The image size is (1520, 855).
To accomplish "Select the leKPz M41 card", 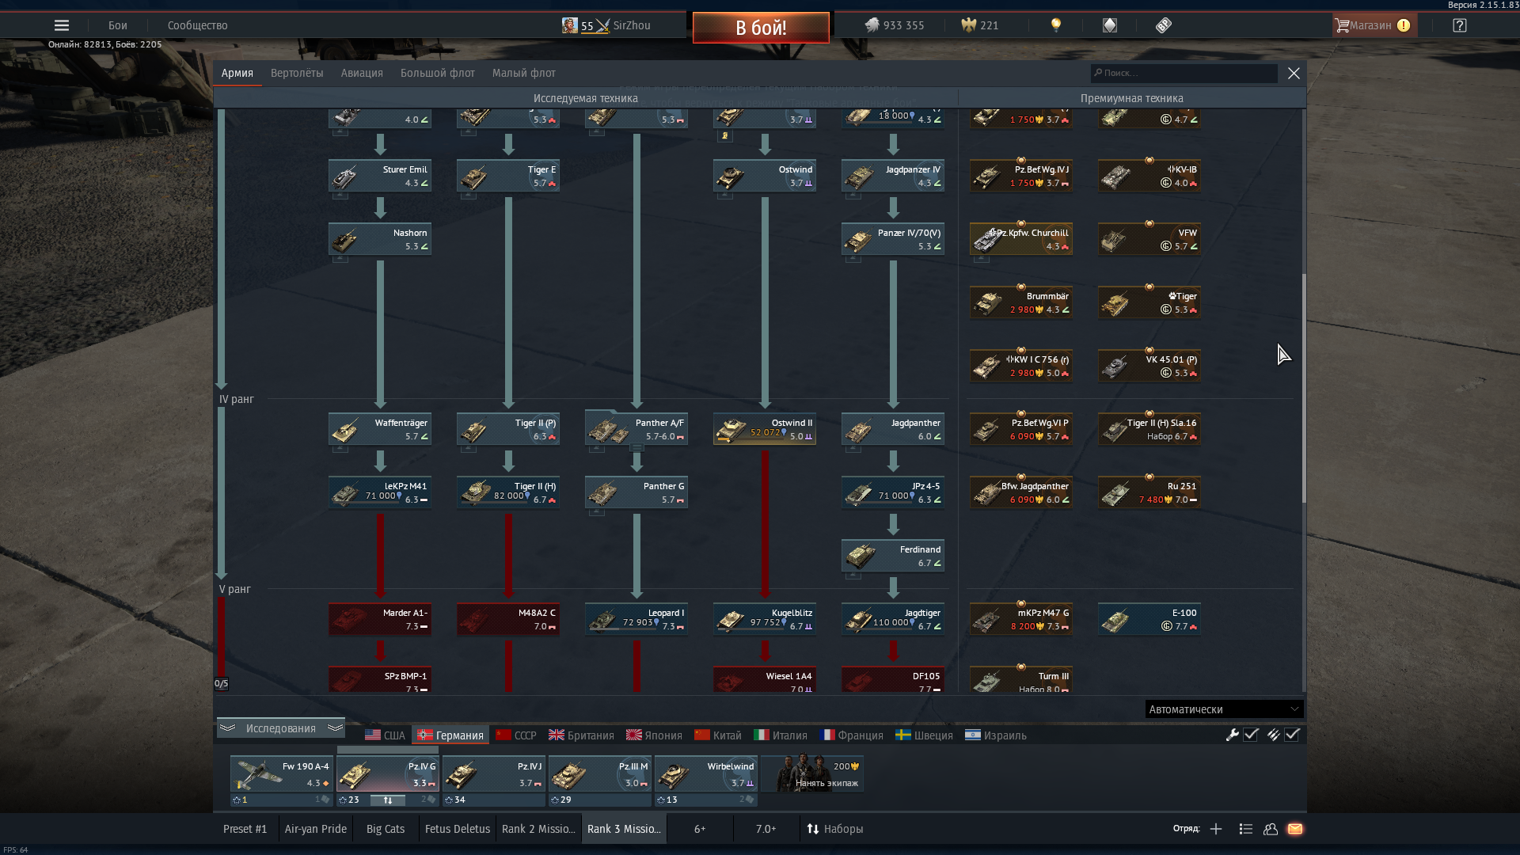I will [380, 492].
